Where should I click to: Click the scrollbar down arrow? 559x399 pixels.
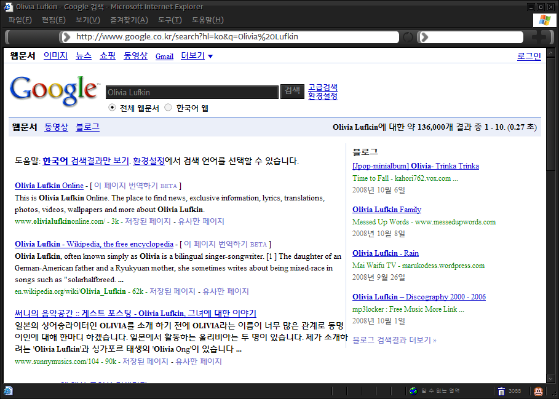(x=550, y=378)
